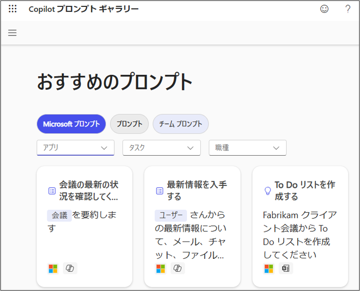Click Microsoft logo on 最新情報を入手する card

(x=161, y=269)
